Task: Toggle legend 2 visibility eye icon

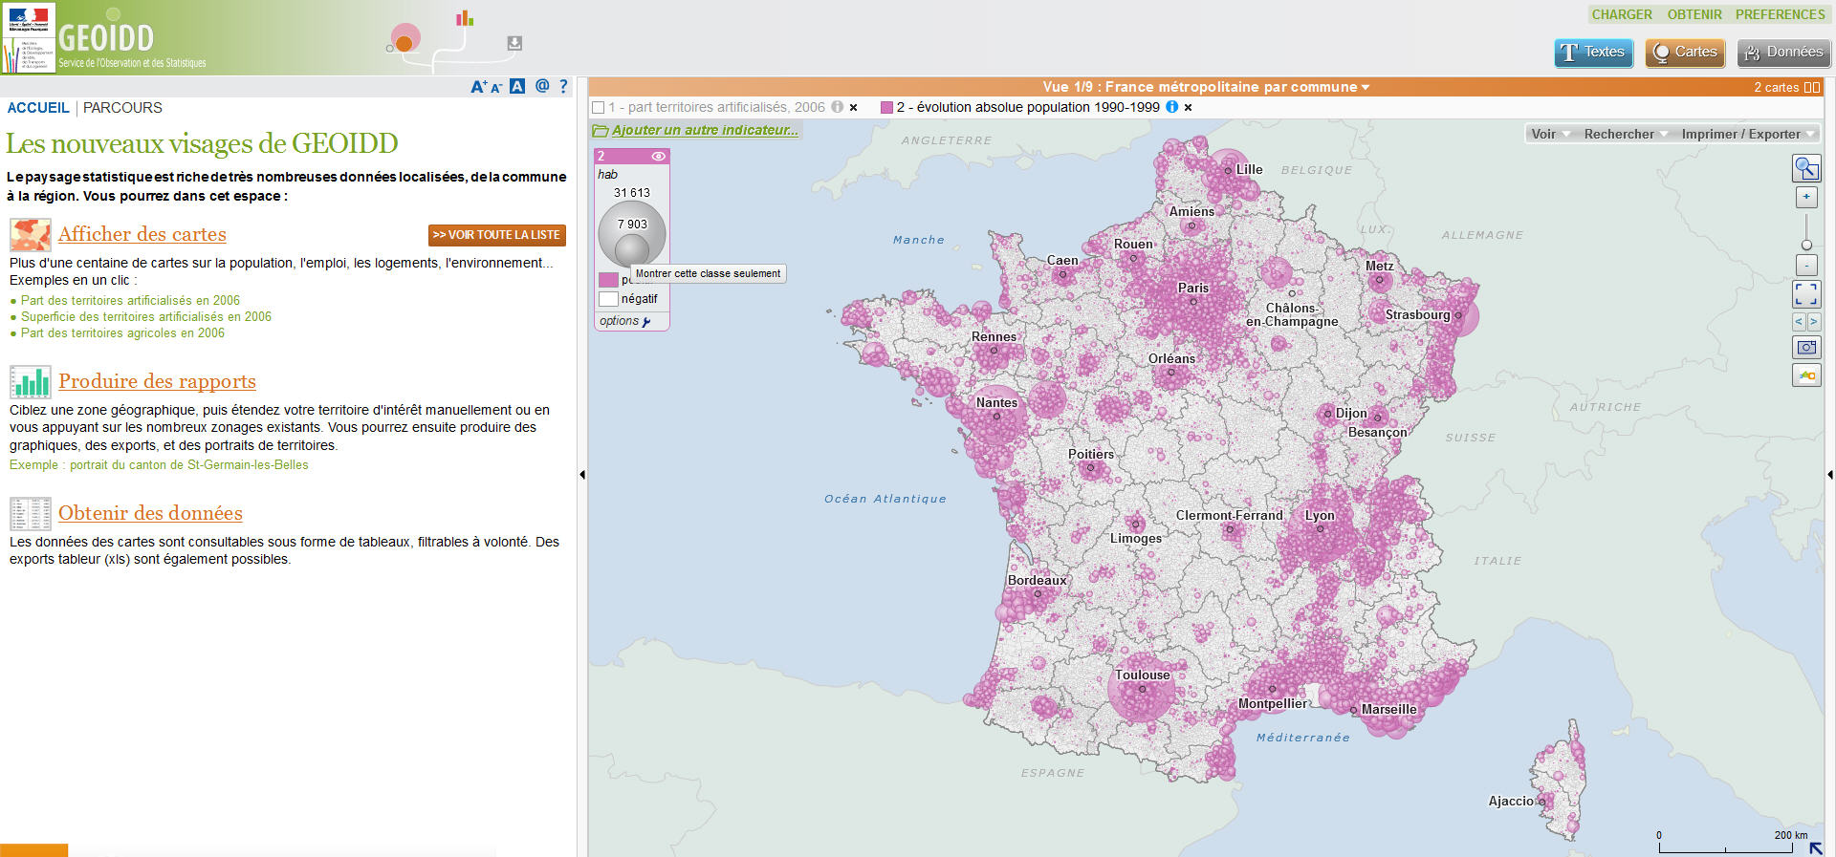Action: pos(658,156)
